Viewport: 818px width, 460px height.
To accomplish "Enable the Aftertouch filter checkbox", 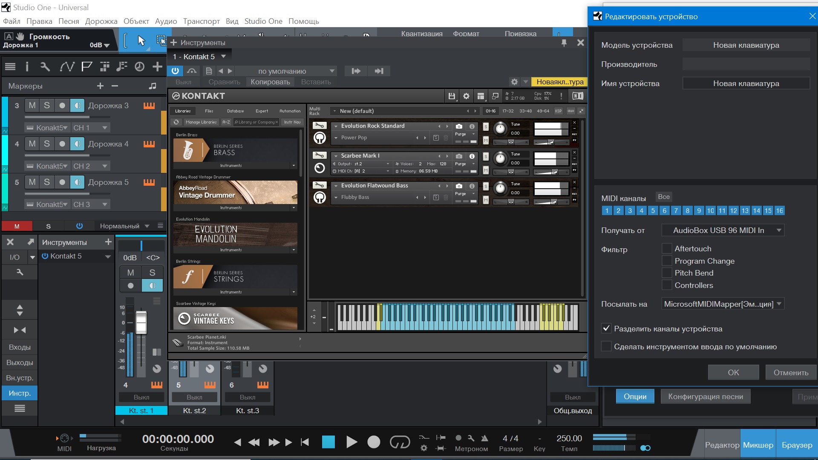I will pyautogui.click(x=667, y=248).
